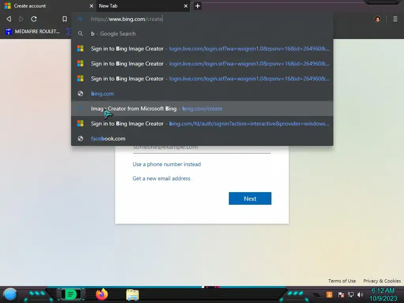Close the Create account tab

(x=92, y=6)
